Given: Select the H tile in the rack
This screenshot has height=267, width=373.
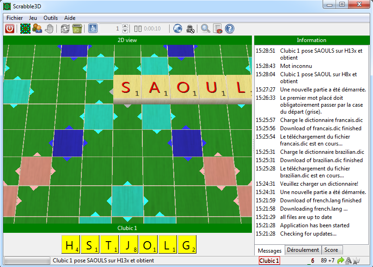Looking at the screenshot, I should 71,244.
